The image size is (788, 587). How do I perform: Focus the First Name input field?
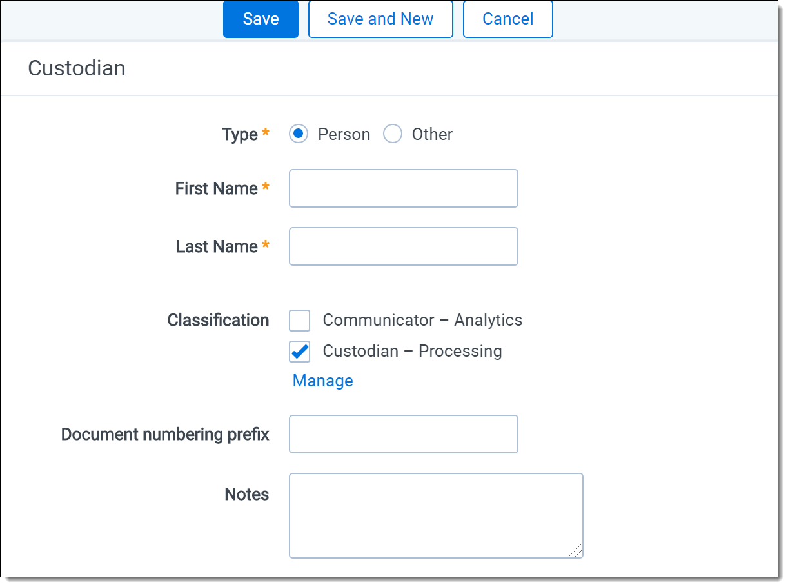pyautogui.click(x=403, y=188)
